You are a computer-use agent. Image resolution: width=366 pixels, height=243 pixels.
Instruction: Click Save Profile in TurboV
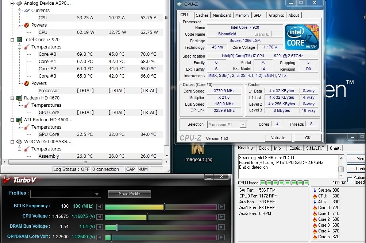point(130,193)
